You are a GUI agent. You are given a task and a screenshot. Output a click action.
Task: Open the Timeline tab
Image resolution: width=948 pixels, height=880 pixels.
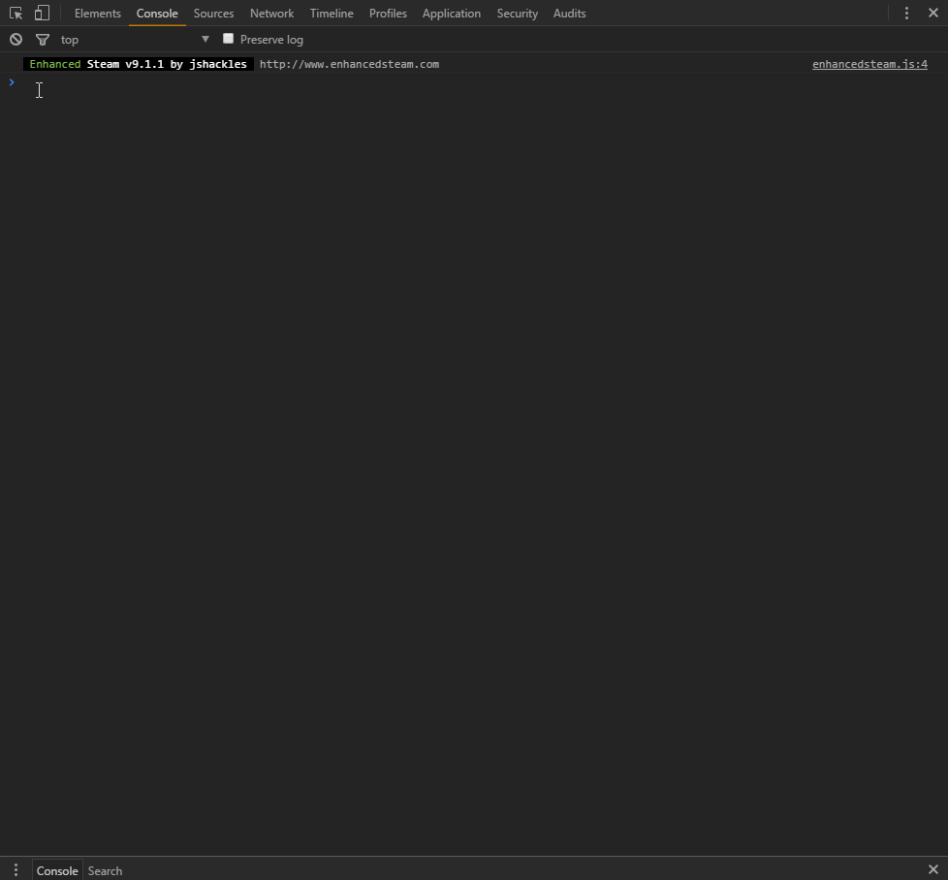tap(332, 14)
